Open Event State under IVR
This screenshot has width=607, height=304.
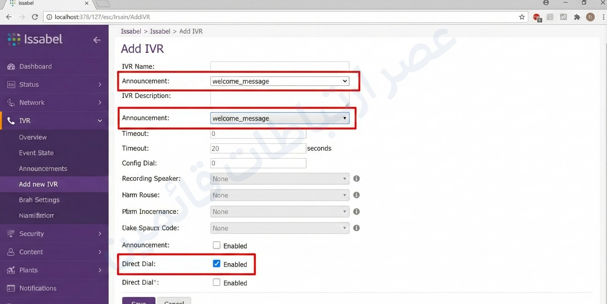pos(36,153)
